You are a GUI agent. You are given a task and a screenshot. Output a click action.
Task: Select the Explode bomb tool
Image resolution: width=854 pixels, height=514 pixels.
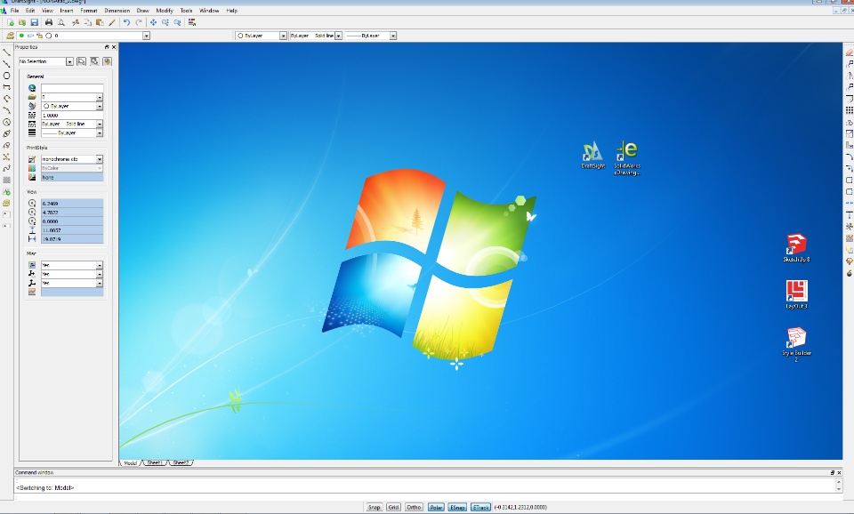coord(849,273)
